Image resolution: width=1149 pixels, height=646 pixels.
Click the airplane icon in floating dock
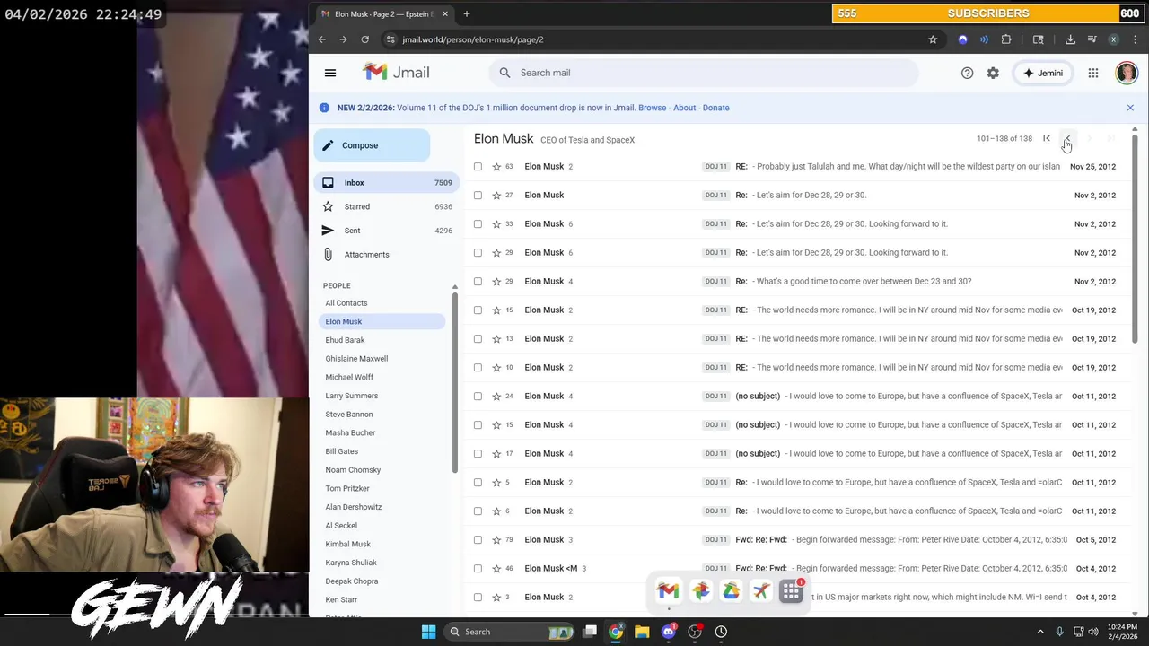coord(761,590)
